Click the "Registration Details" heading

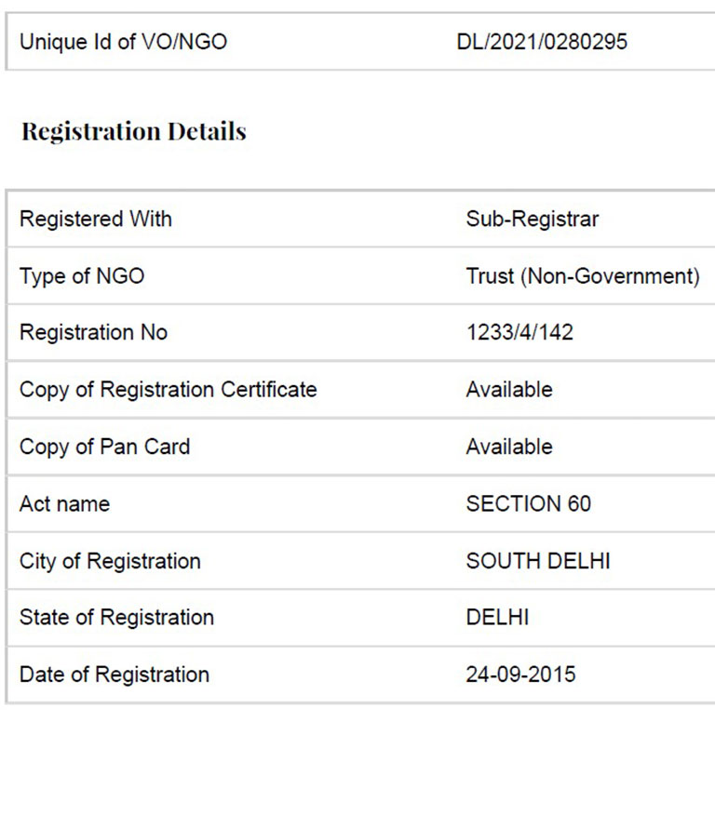pyautogui.click(x=134, y=131)
